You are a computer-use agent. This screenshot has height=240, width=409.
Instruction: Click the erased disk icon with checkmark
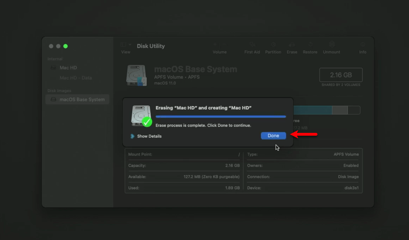pos(141,116)
